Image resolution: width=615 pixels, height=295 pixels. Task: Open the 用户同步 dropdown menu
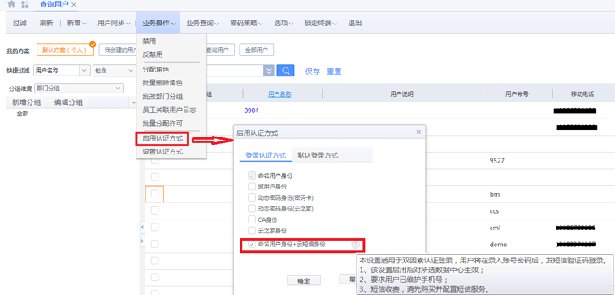point(114,23)
